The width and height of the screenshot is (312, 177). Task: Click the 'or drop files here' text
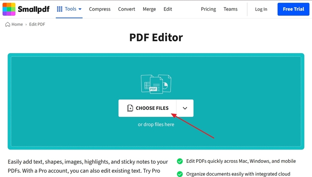click(x=156, y=124)
